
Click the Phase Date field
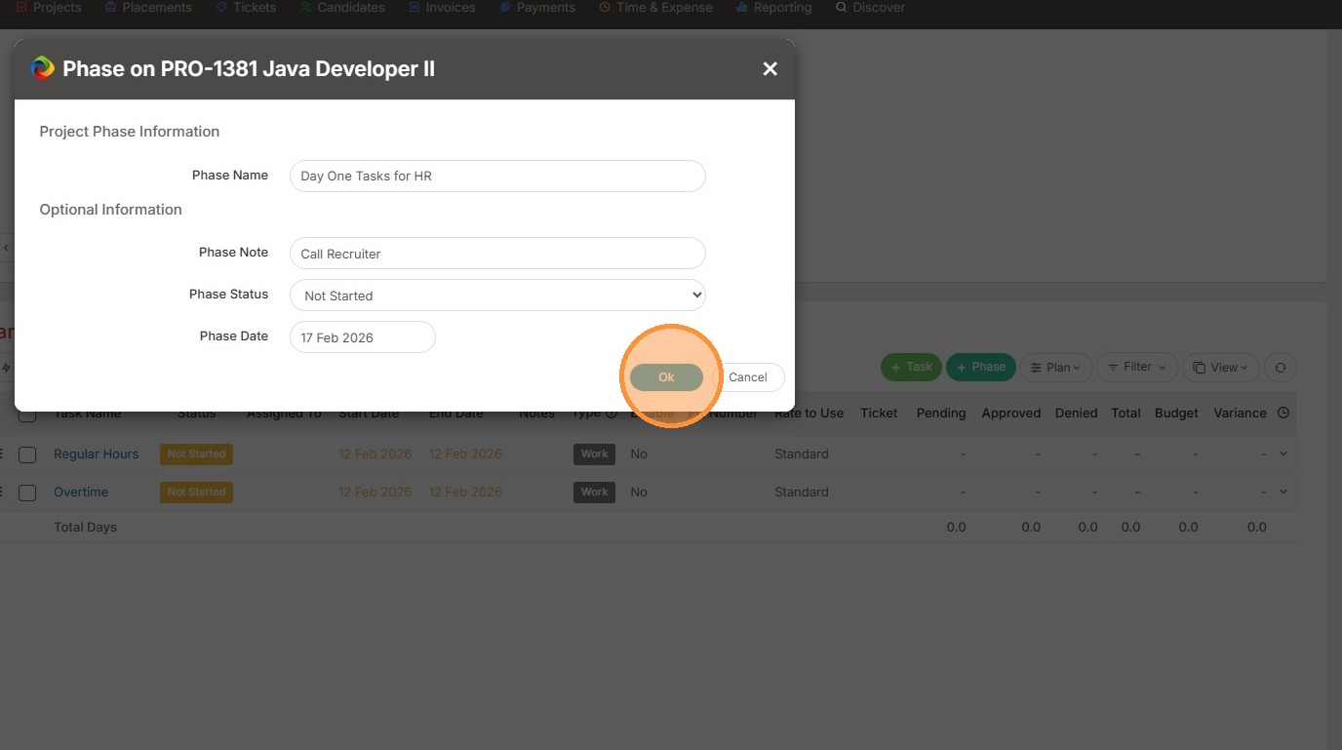tap(363, 337)
